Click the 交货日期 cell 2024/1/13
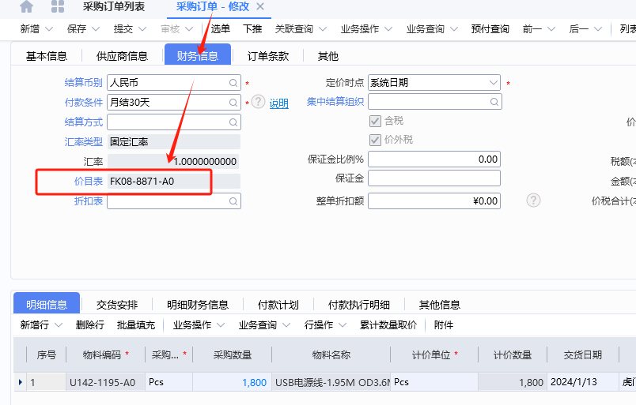The height and width of the screenshot is (405, 636). point(583,382)
